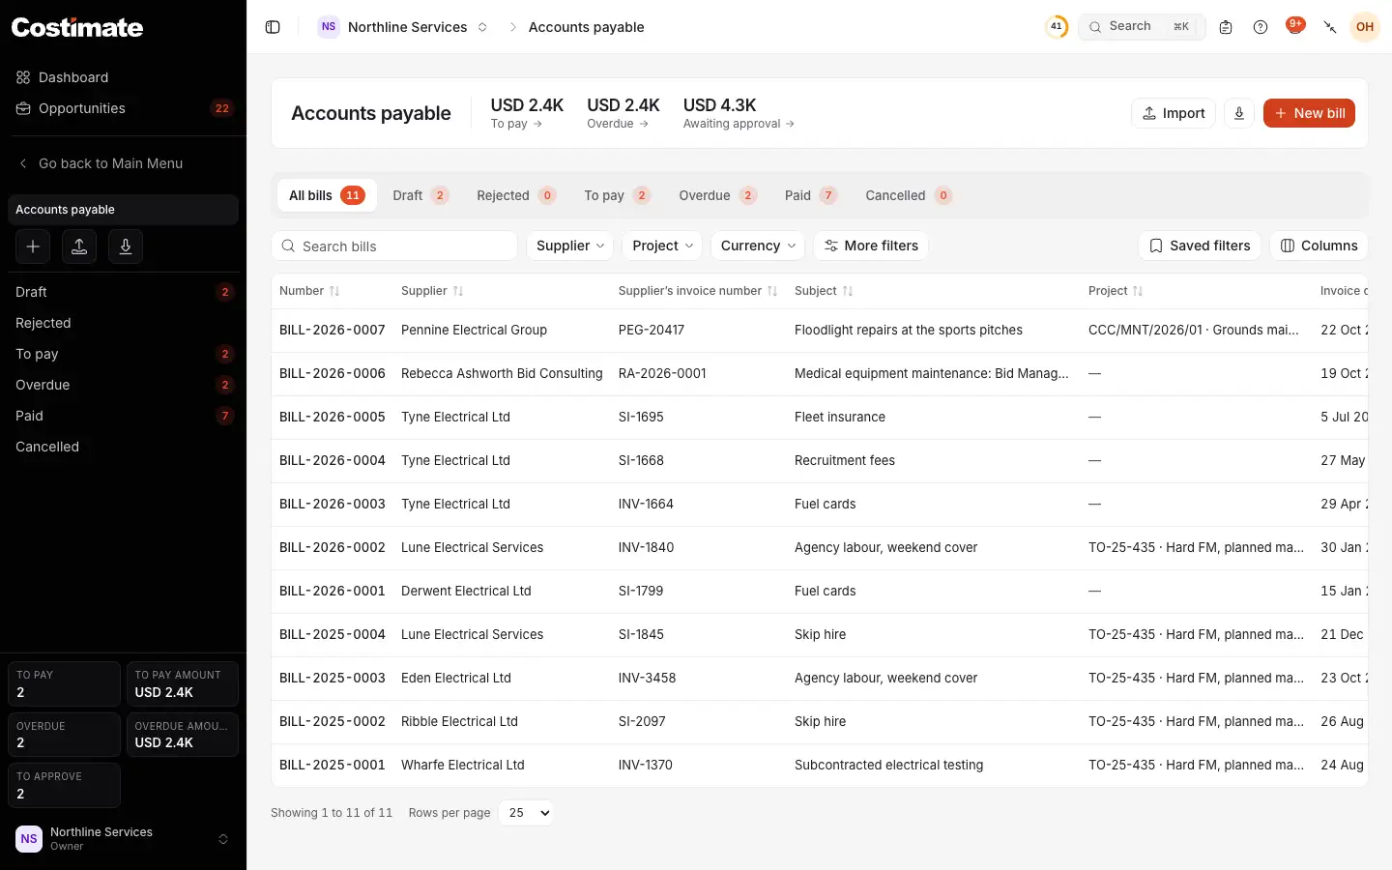1392x870 pixels.
Task: Open the help question mark icon
Action: click(x=1261, y=27)
